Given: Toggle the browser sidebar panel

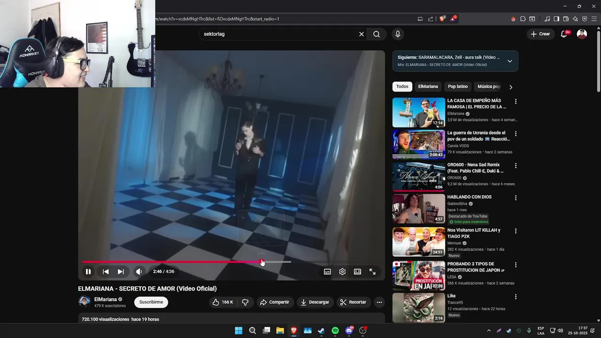Looking at the screenshot, I should (556, 19).
